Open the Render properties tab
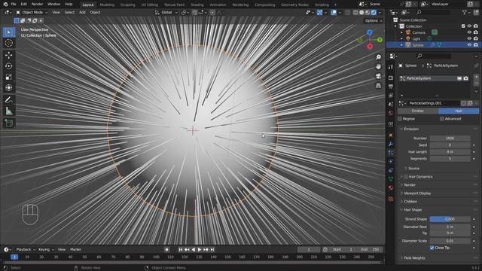The image size is (482, 271). point(391,78)
